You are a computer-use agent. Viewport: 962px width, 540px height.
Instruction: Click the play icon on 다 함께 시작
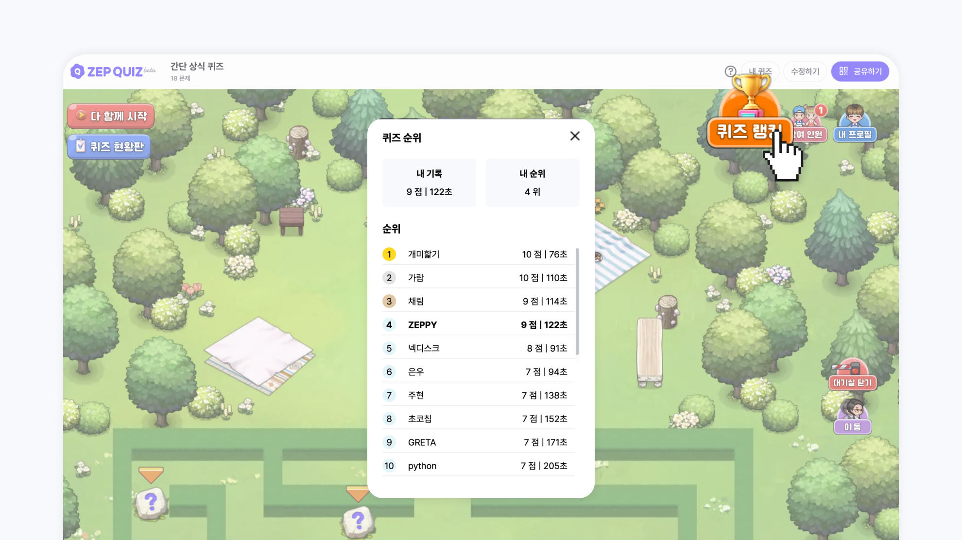point(81,116)
